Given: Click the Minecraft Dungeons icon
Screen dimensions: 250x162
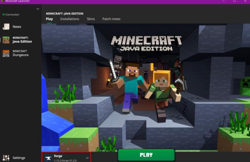Looking at the screenshot, I should 6,53.
